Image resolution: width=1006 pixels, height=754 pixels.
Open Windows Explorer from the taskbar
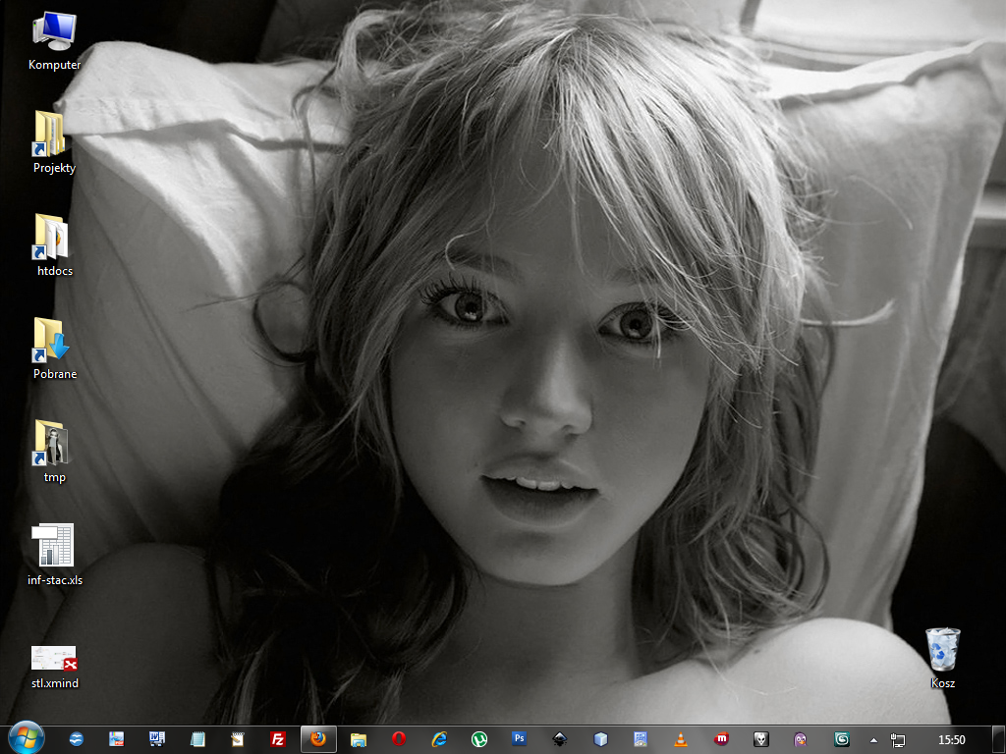click(359, 739)
